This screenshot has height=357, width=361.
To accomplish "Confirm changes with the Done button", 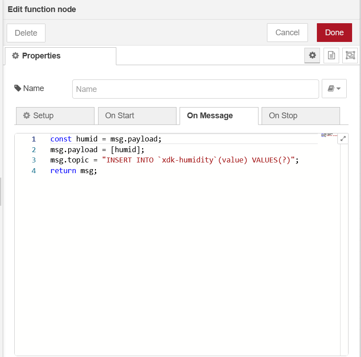I will click(334, 33).
